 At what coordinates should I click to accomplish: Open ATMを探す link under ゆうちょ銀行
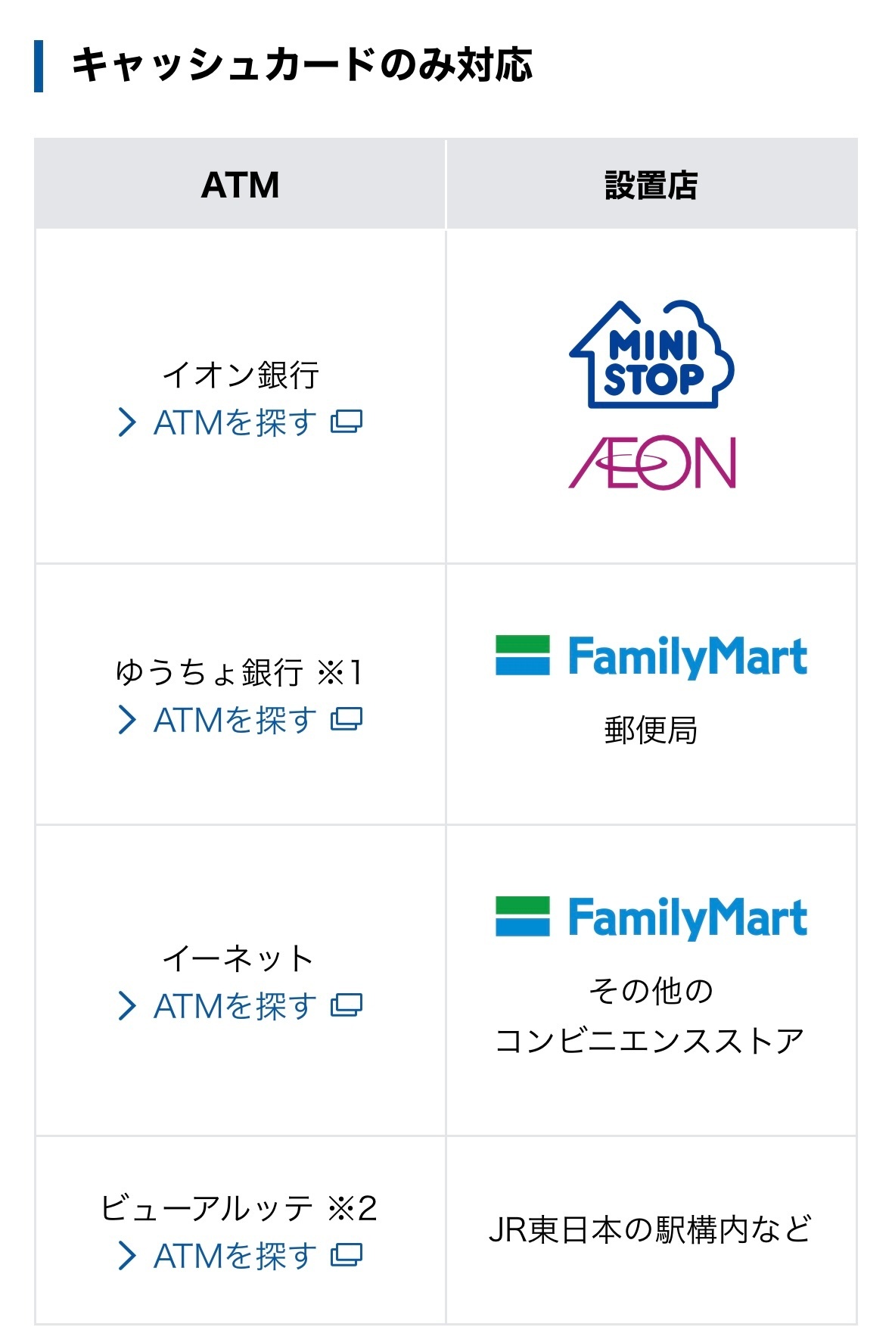point(235,720)
